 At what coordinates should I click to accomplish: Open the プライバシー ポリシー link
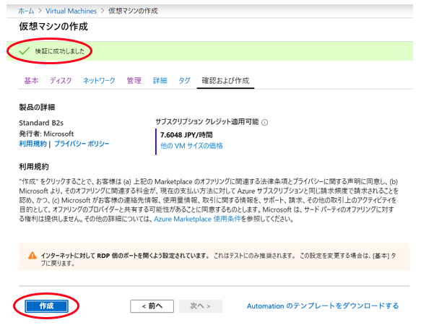coord(82,144)
